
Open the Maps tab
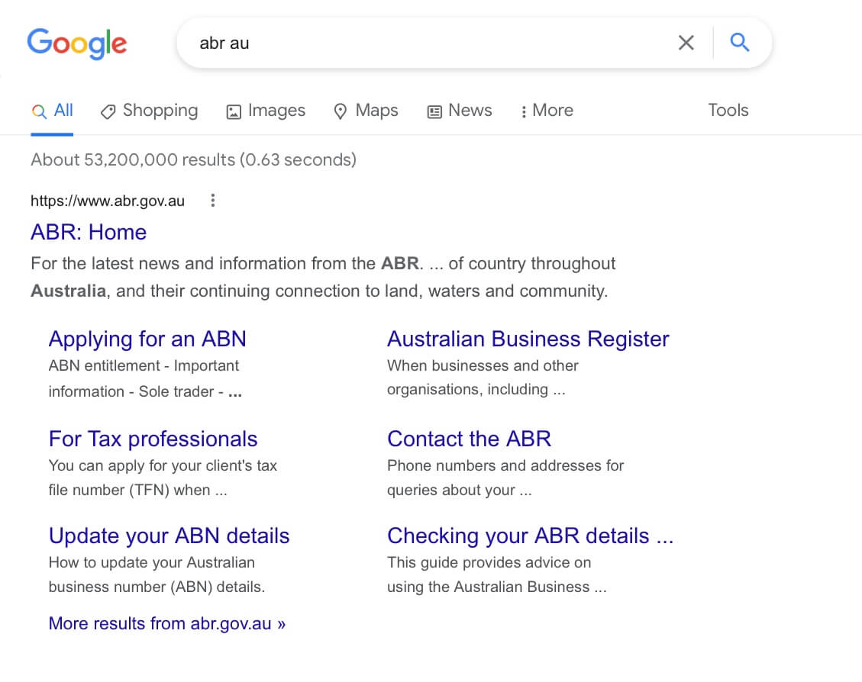point(366,111)
